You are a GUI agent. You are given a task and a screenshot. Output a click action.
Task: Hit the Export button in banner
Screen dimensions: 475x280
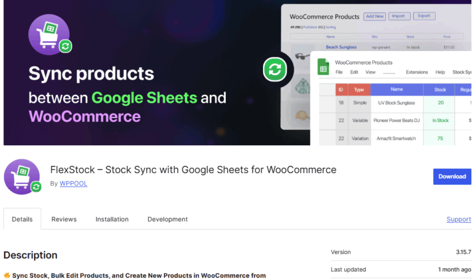(x=423, y=16)
